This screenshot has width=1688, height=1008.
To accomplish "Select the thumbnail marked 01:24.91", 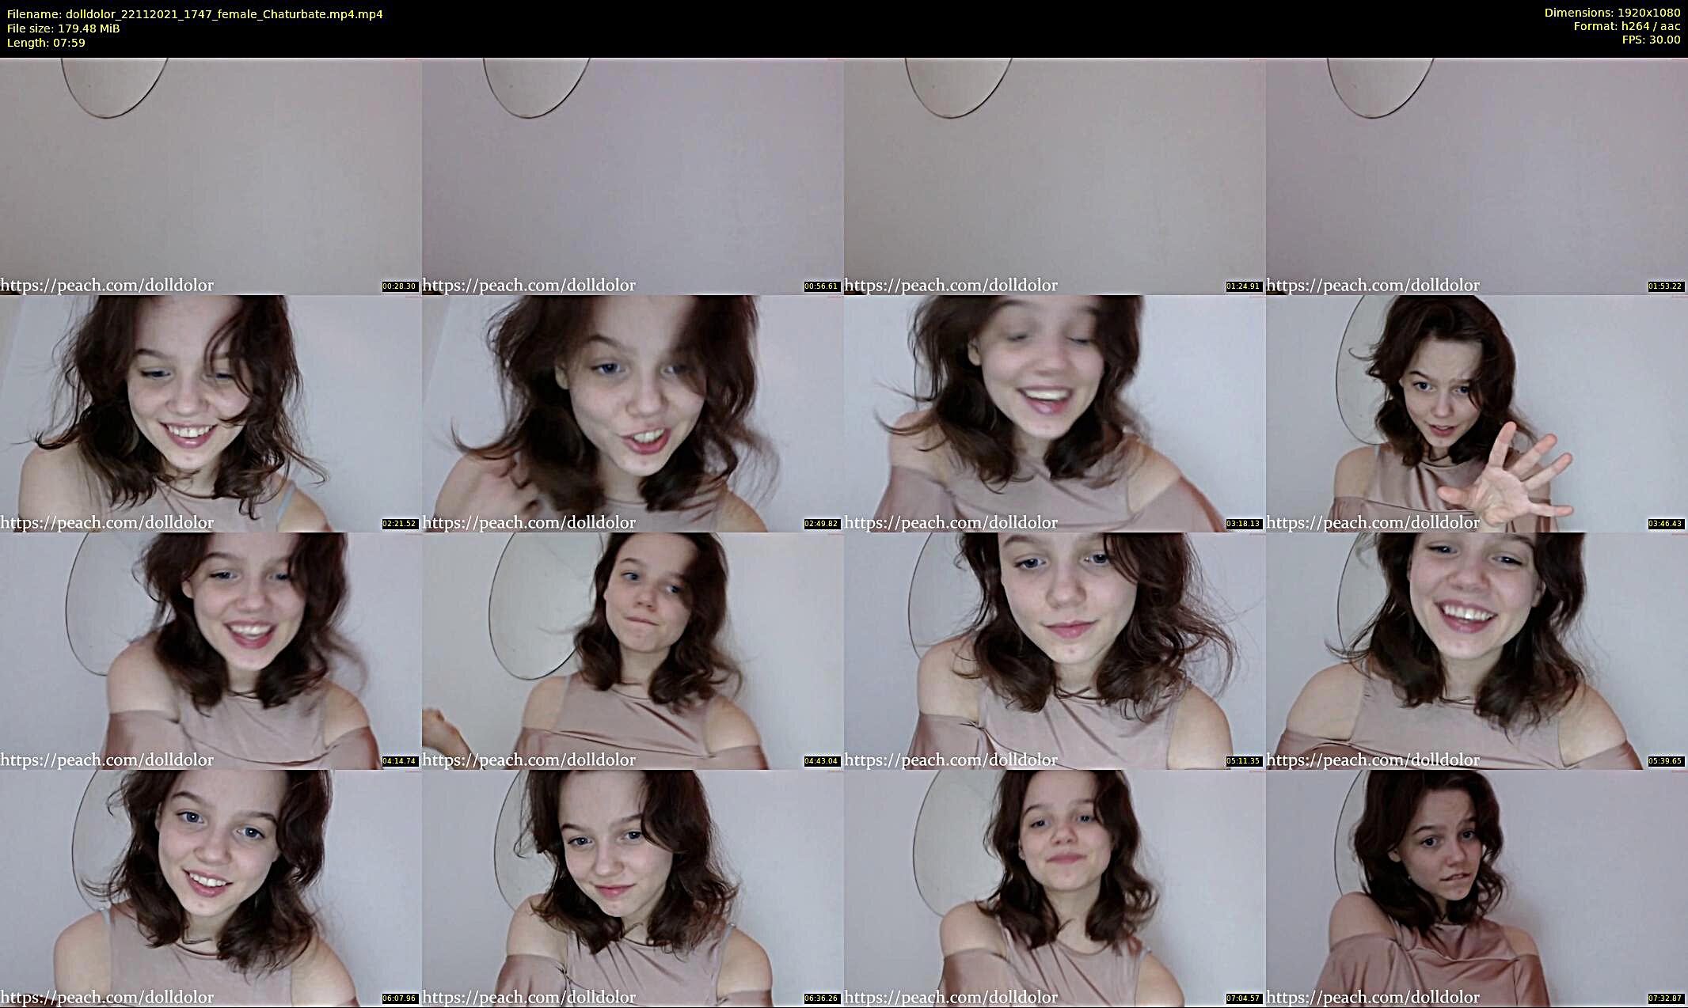I will 1055,176.
